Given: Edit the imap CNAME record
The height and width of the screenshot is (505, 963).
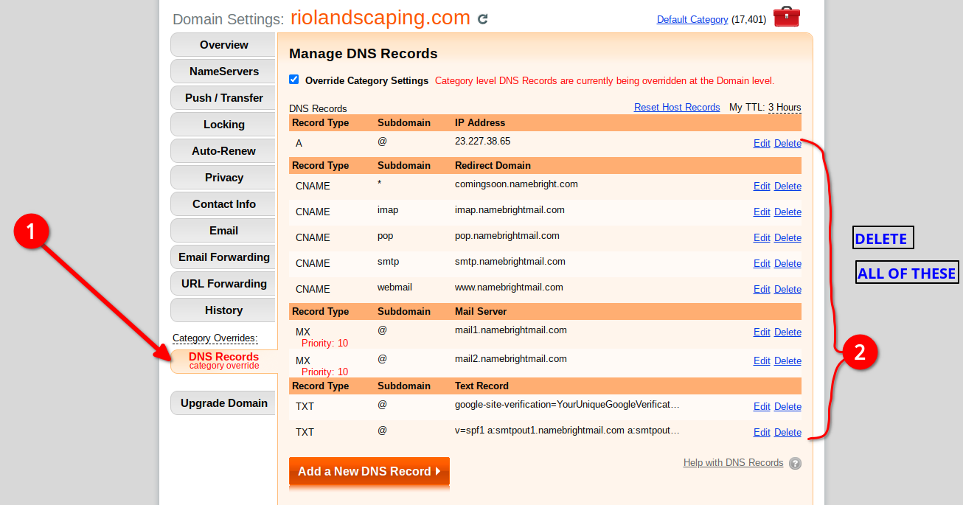Looking at the screenshot, I should pyautogui.click(x=761, y=212).
